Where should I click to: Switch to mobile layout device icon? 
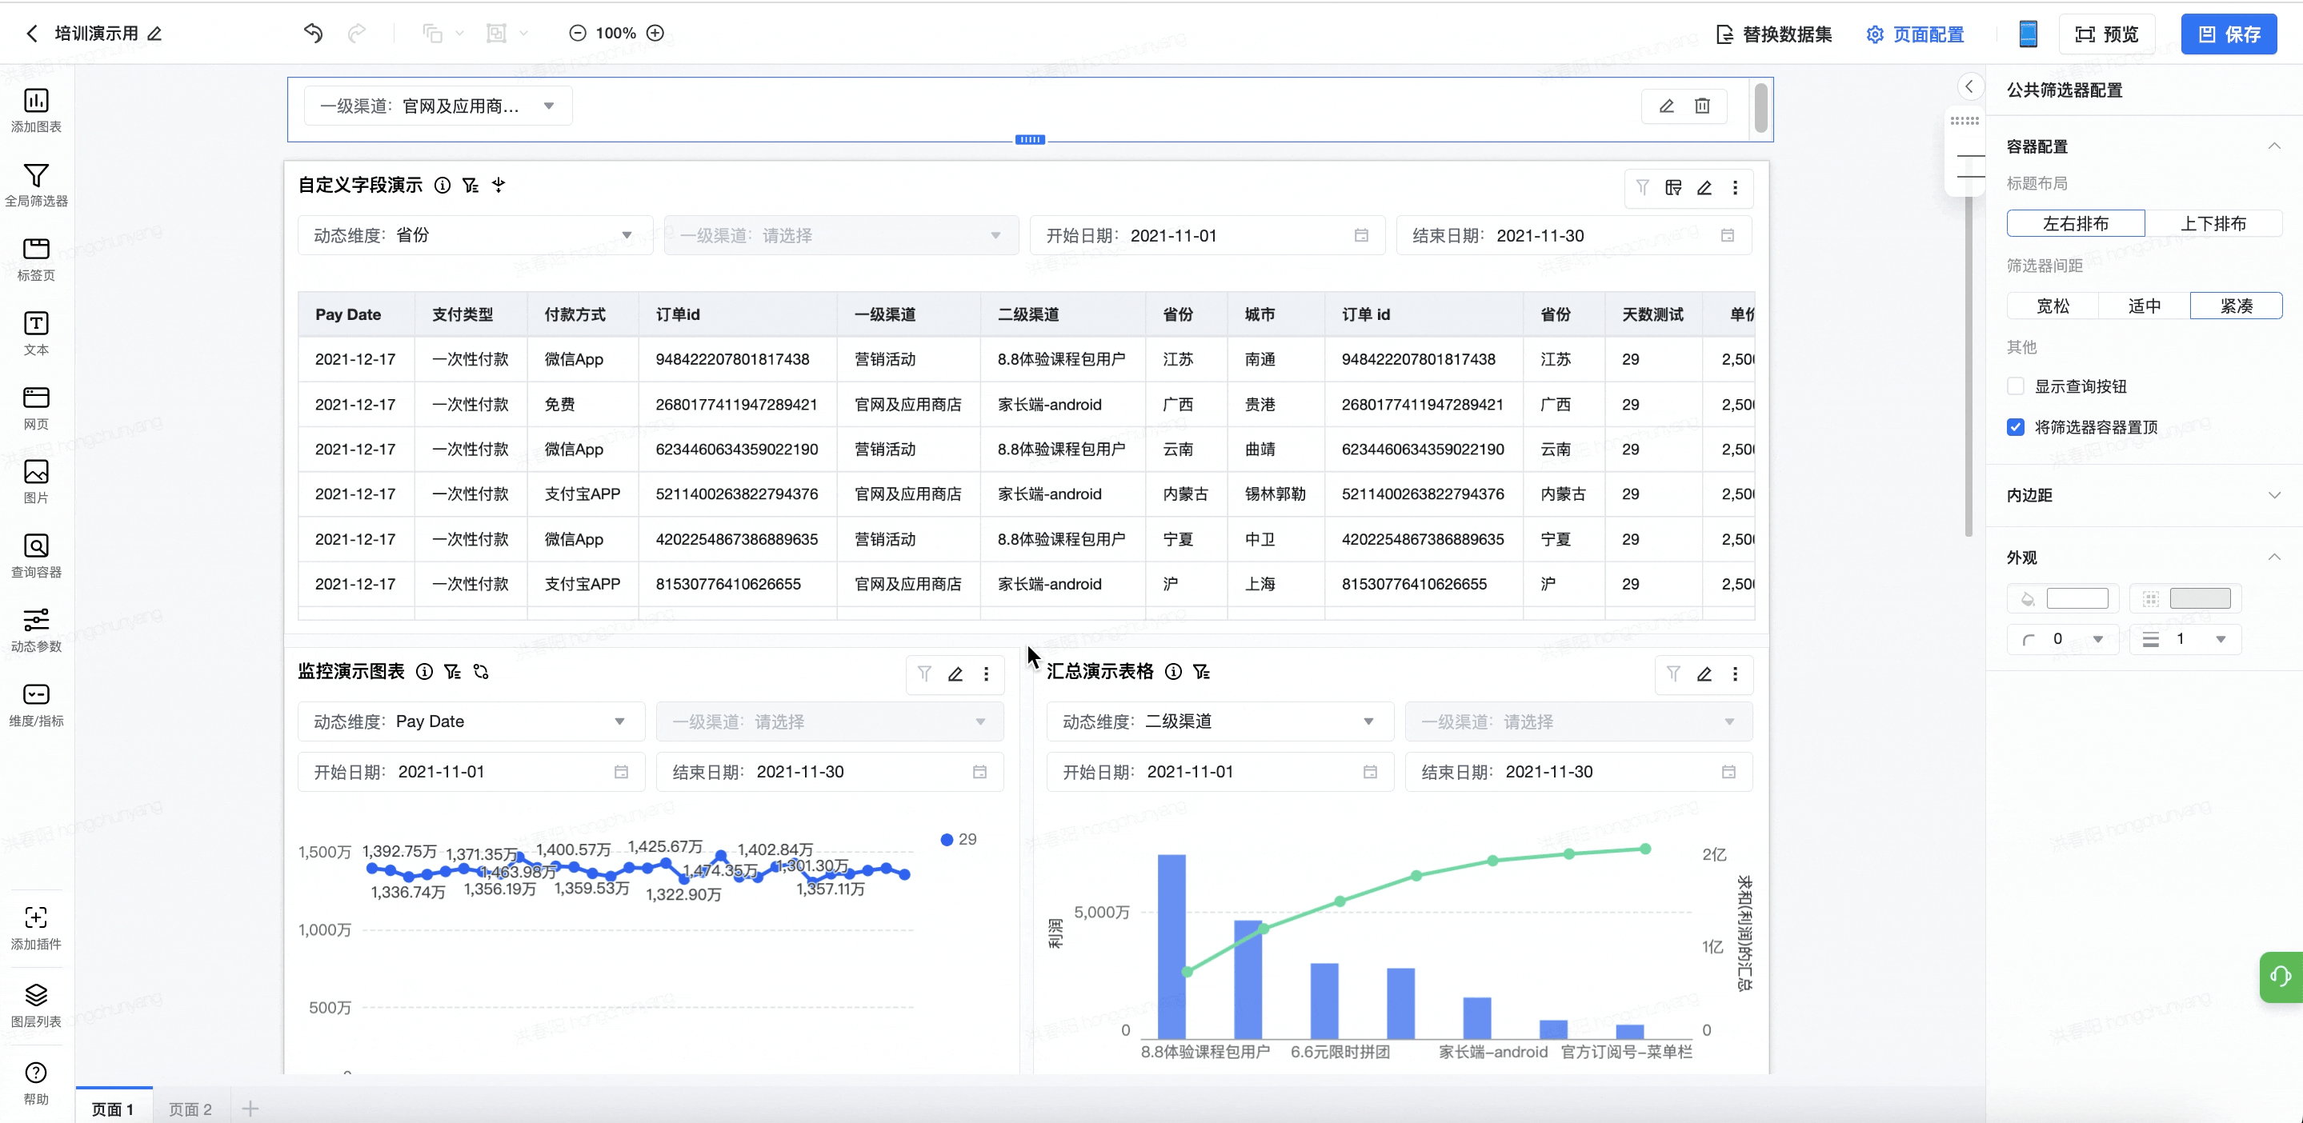(x=2028, y=34)
